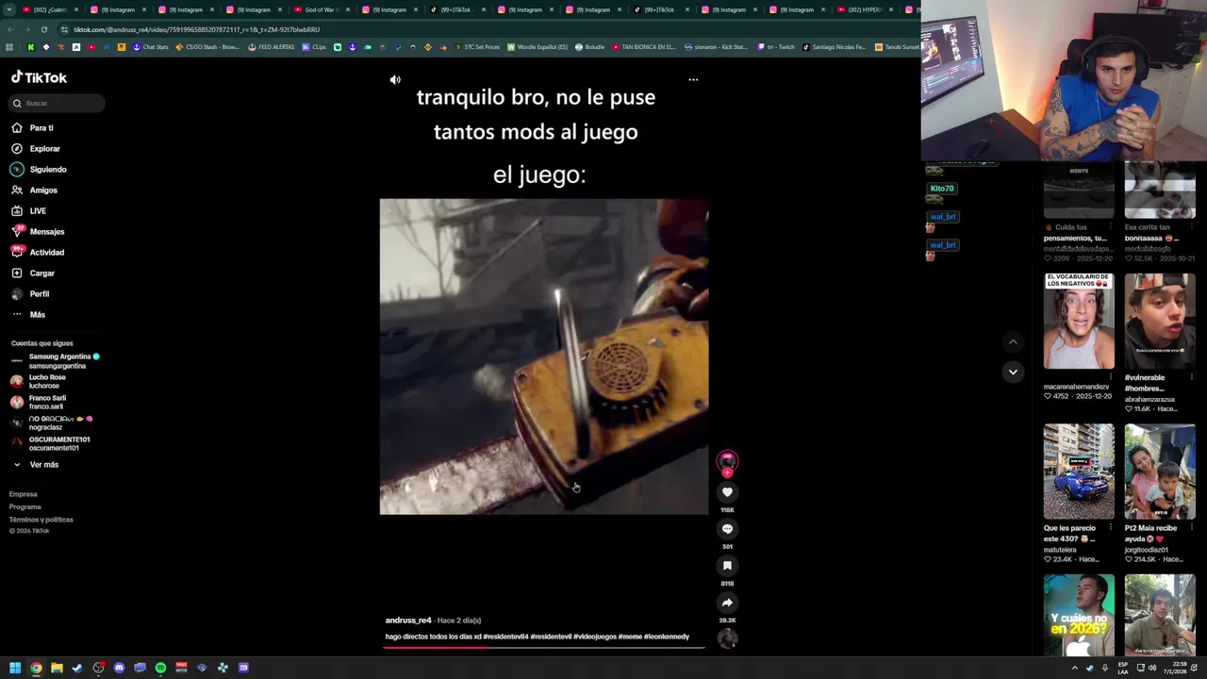This screenshot has width=1207, height=679.
Task: Open Discord from the taskbar
Action: (x=119, y=668)
